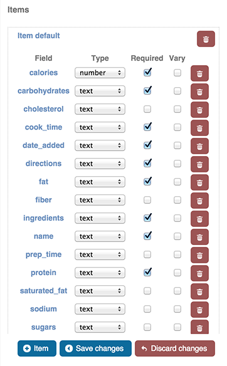
Task: Enable Required checkbox for prep_time
Action: click(x=147, y=254)
